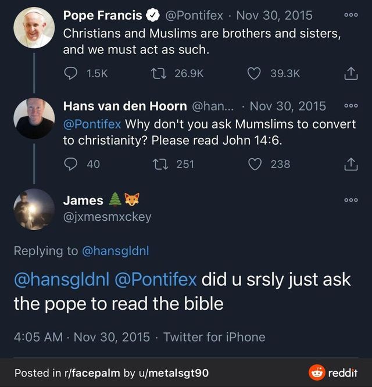This screenshot has height=387, width=372.
Task: Reply to Hans van den Hoorn's tweet
Action: (x=70, y=164)
